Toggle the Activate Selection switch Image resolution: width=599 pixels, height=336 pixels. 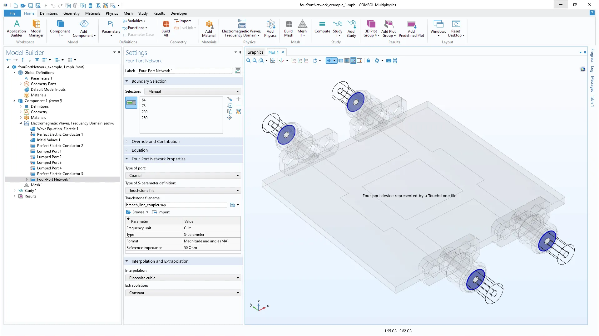pos(131,103)
